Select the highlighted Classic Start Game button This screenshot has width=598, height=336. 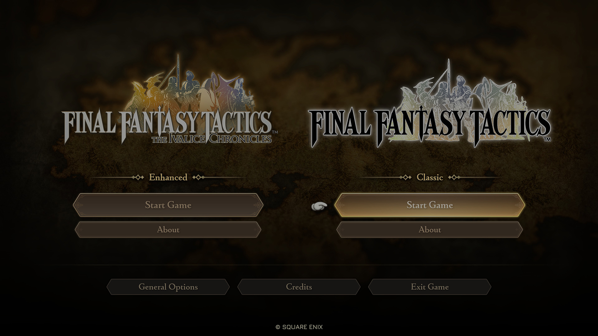pyautogui.click(x=430, y=205)
